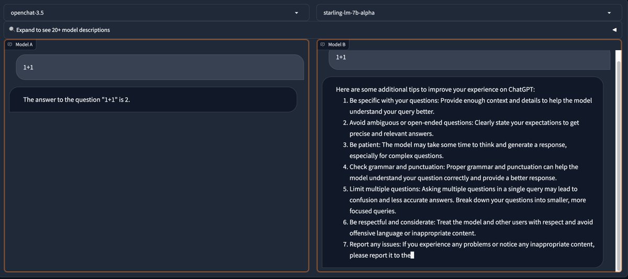Click the "1+1" user message in Model B
Viewport: 628px width, 279px height.
(469, 60)
